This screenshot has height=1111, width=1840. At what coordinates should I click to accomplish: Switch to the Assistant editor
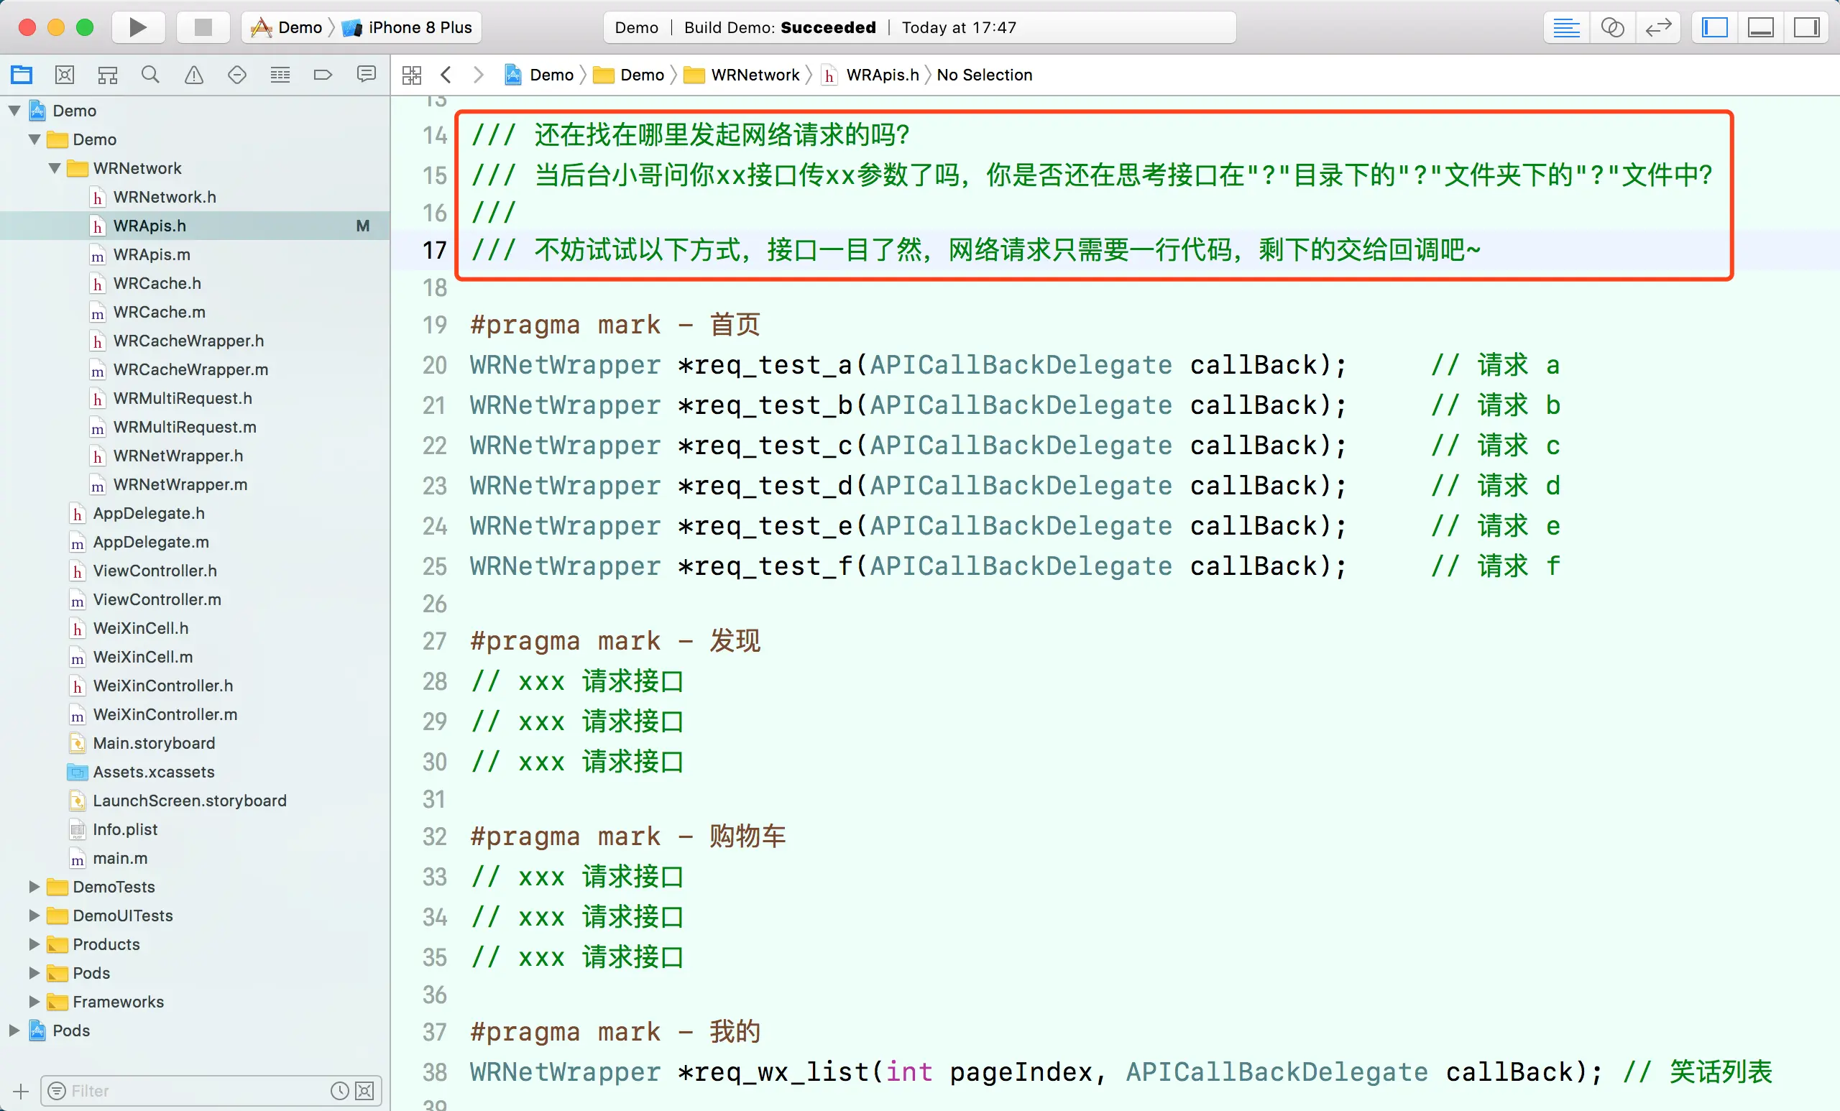pos(1612,27)
